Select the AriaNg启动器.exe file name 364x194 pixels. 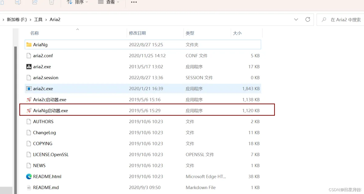tap(50, 111)
